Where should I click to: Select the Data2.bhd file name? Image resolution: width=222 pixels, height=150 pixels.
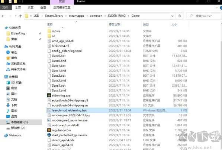[59, 80]
